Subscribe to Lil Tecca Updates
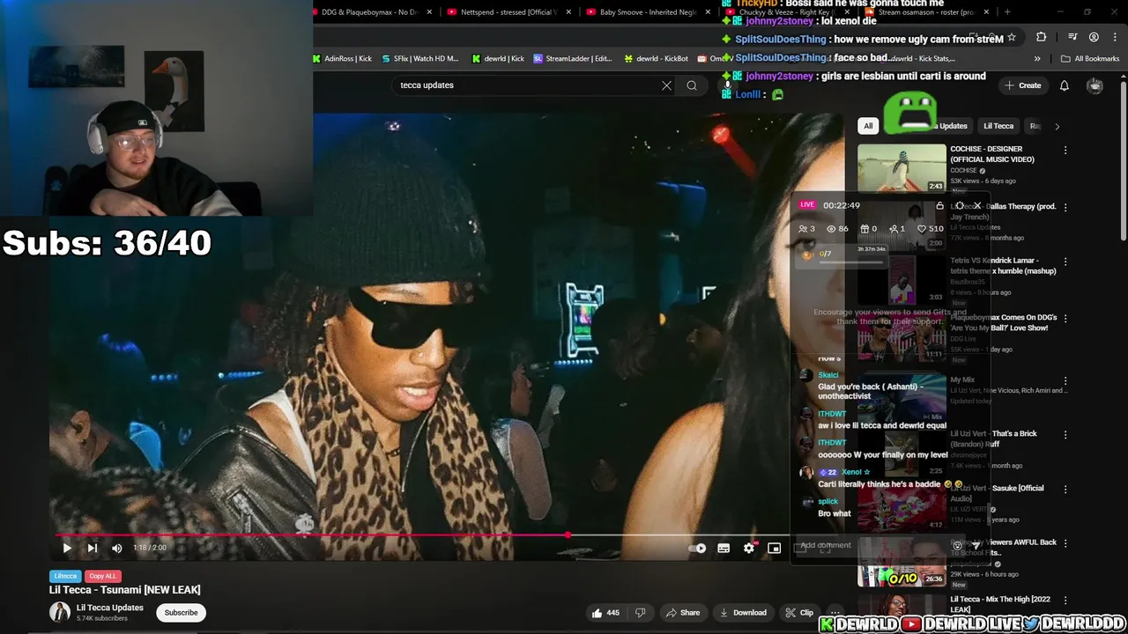The width and height of the screenshot is (1128, 634). 181,613
